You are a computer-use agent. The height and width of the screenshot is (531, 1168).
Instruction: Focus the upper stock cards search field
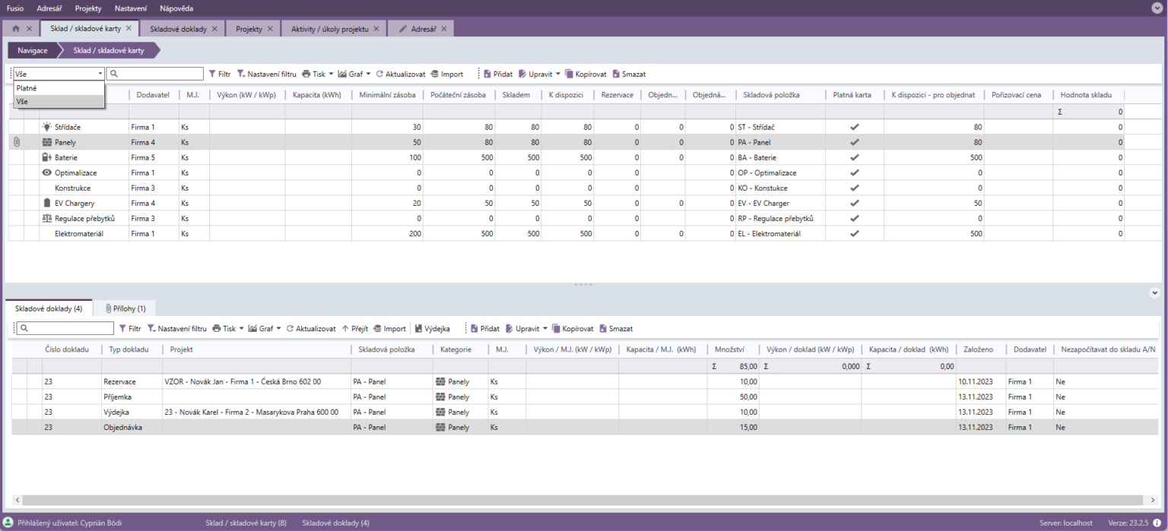coord(155,74)
